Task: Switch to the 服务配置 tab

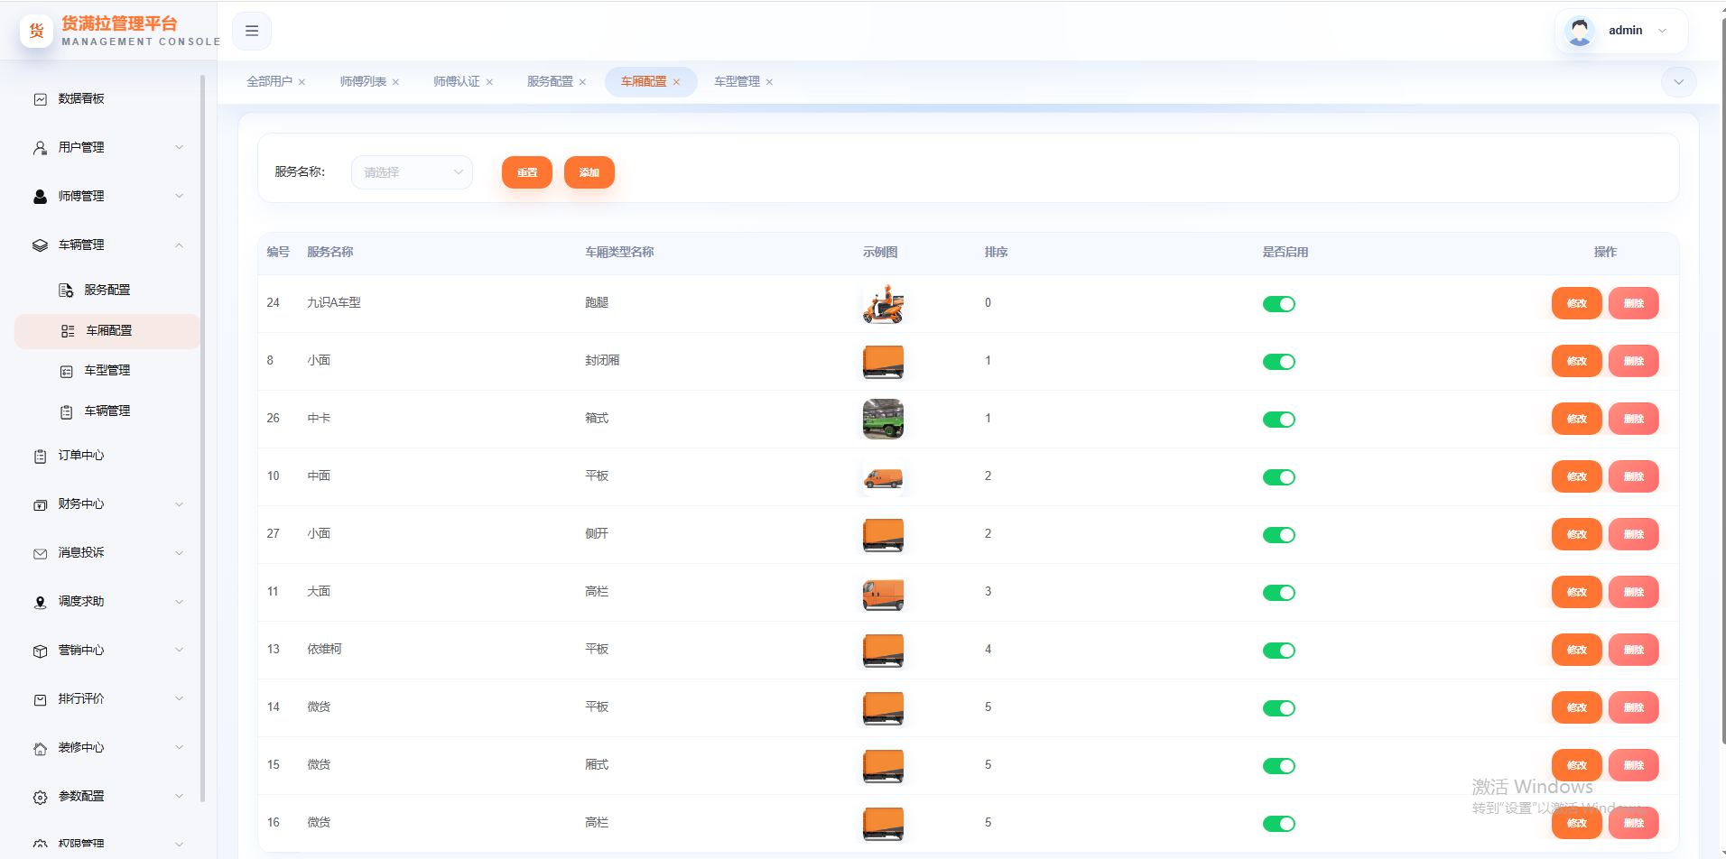Action: pos(550,81)
